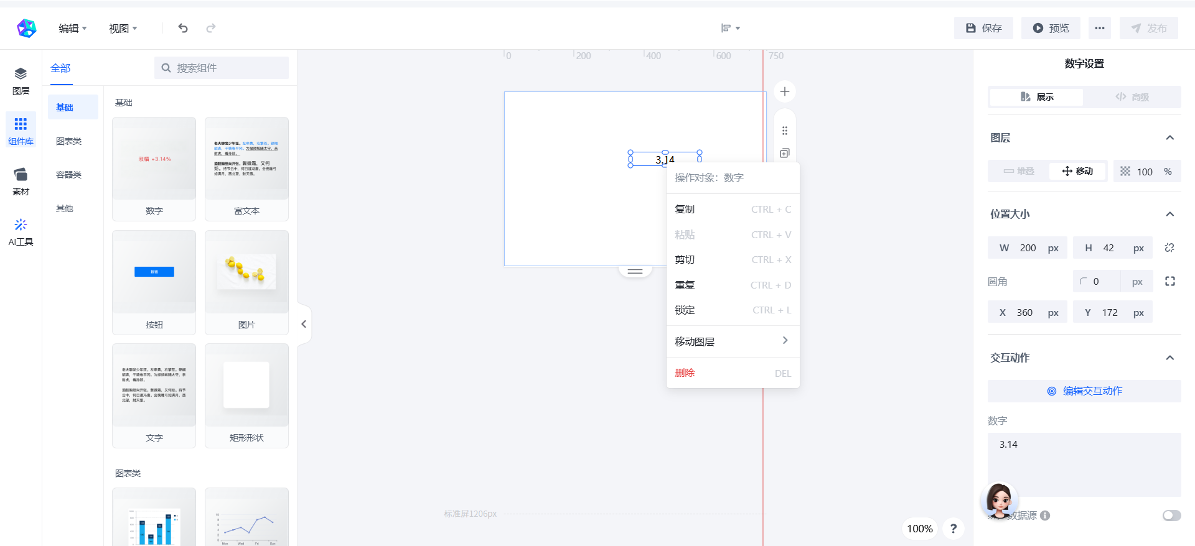Image resolution: width=1195 pixels, height=546 pixels.
Task: Collapse the 位置大小 section
Action: [1170, 215]
